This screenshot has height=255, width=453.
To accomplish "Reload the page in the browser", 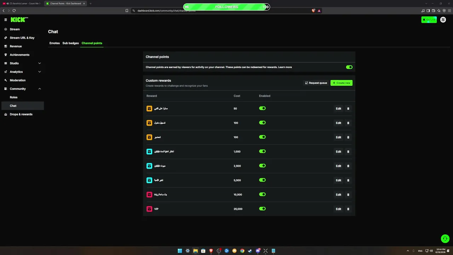I will [x=14, y=11].
